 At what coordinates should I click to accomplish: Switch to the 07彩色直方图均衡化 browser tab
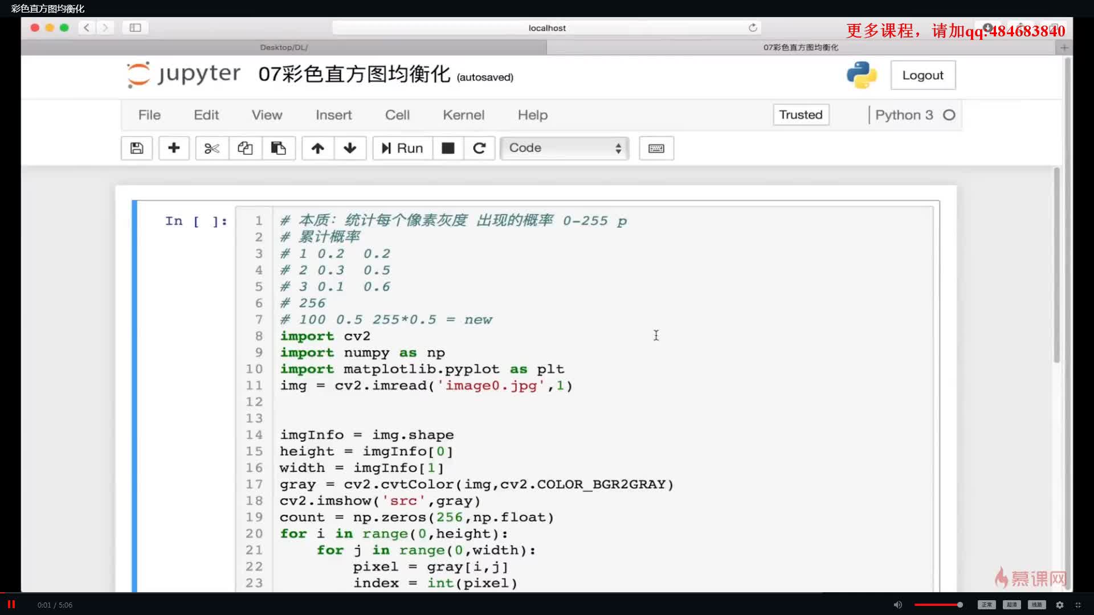pos(801,47)
